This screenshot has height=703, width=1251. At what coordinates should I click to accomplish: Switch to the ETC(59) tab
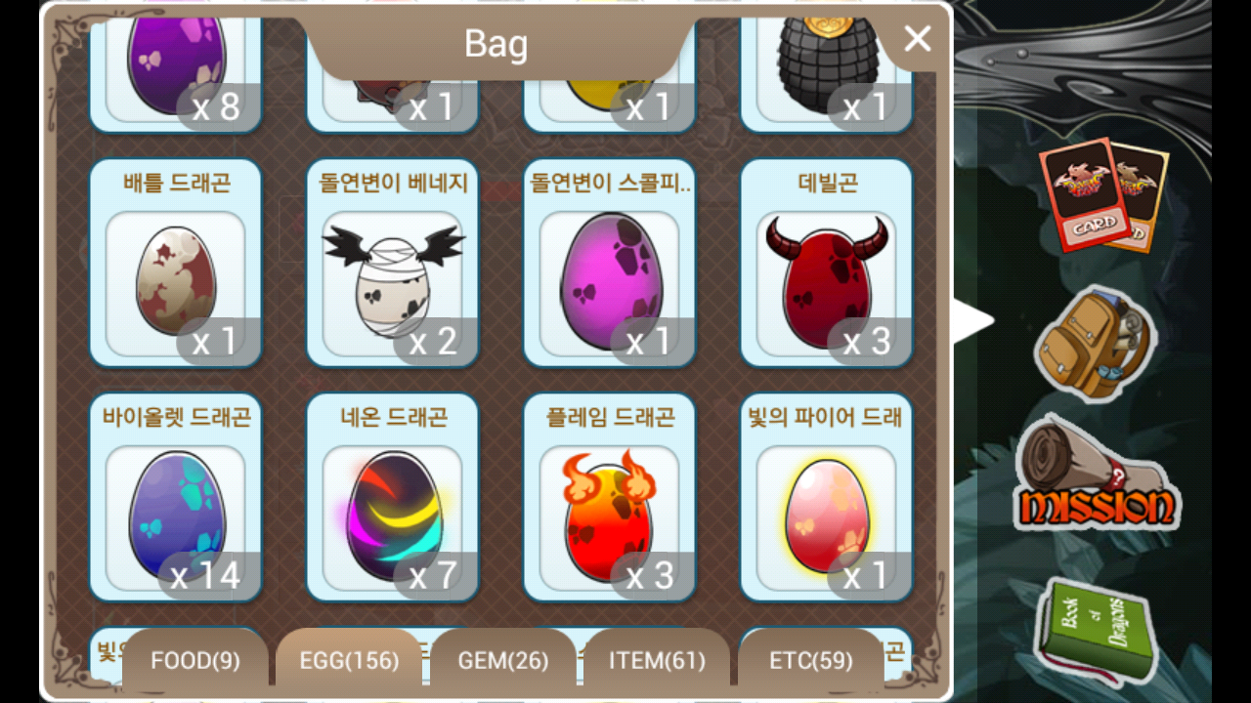tap(811, 661)
